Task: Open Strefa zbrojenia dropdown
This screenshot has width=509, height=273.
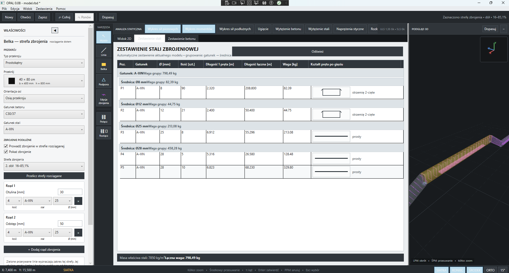Action: coord(44,166)
